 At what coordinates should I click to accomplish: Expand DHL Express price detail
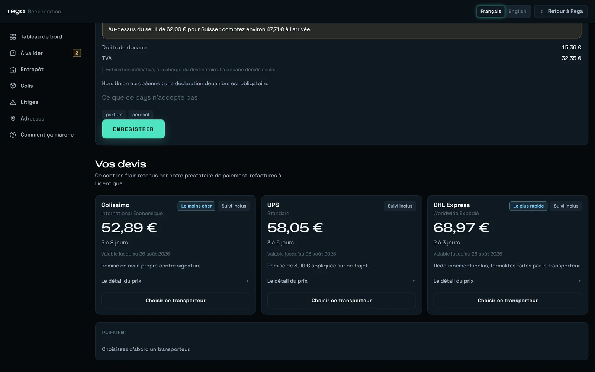click(508, 281)
